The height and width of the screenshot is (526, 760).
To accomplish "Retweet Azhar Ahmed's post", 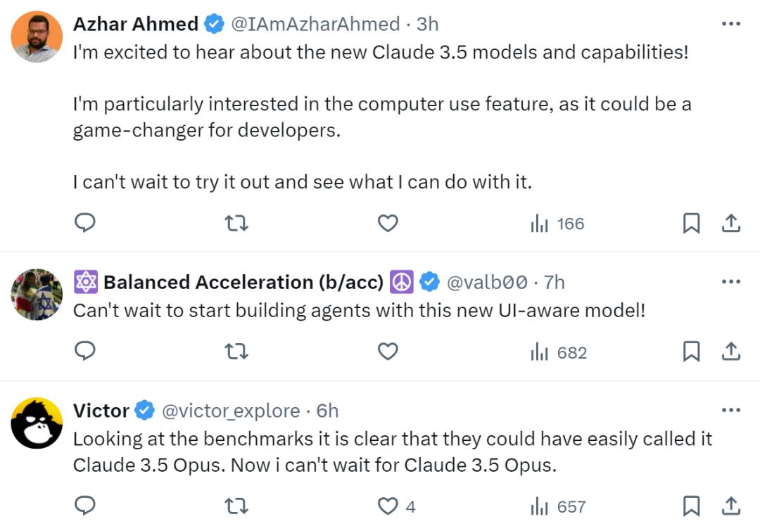I will (x=236, y=224).
